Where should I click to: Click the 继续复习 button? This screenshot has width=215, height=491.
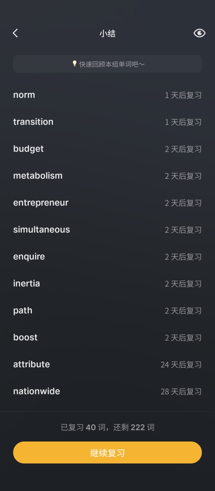pyautogui.click(x=107, y=453)
